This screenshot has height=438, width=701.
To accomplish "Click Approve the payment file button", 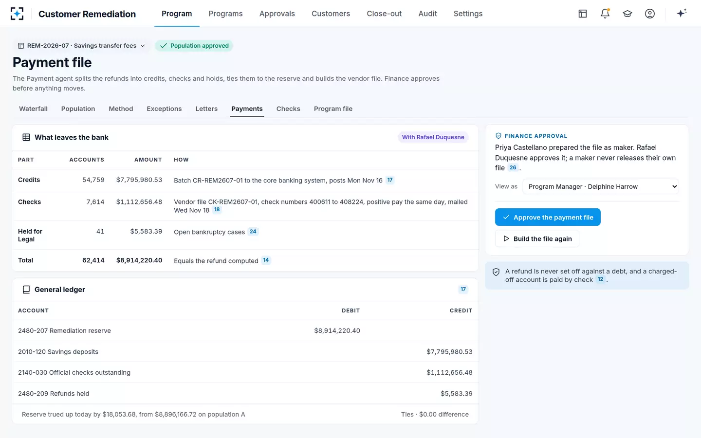I will click(548, 217).
